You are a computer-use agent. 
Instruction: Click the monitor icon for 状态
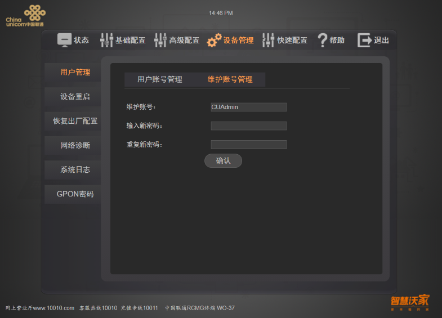[64, 40]
